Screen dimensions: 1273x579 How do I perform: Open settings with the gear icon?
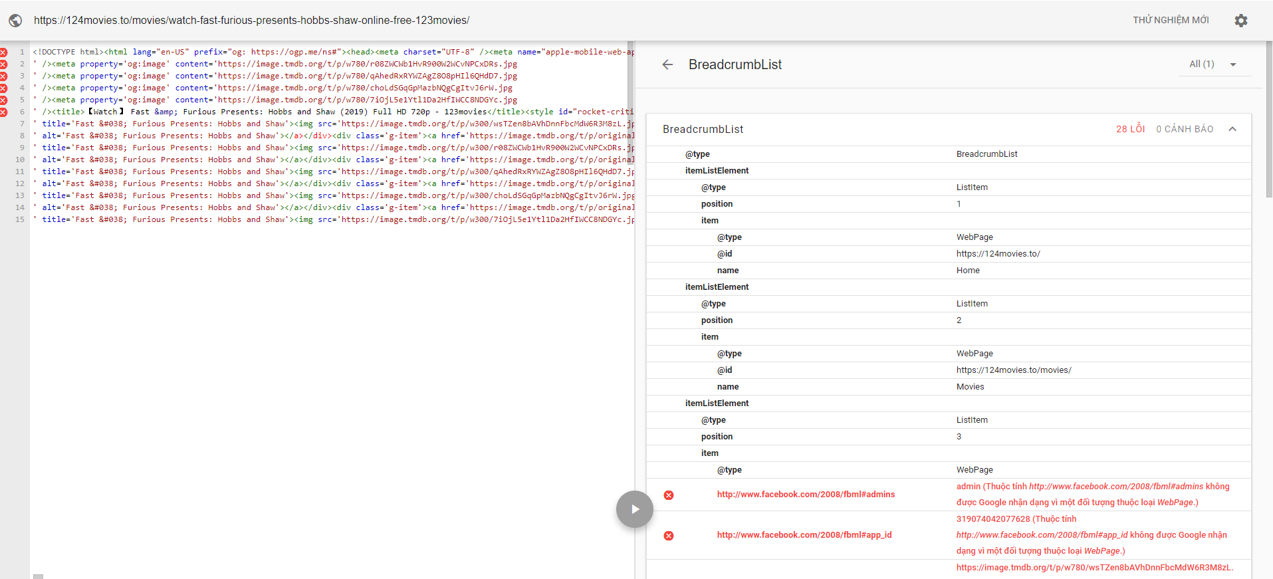[x=1240, y=21]
